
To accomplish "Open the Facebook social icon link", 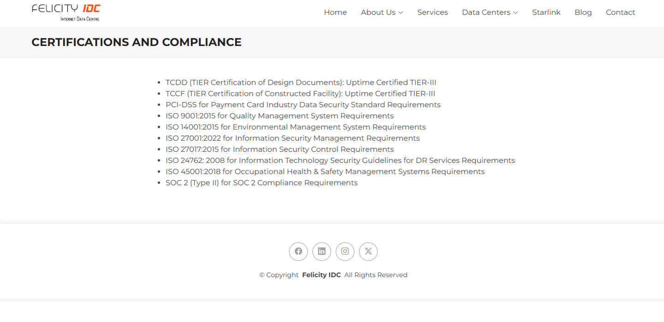I will 298,251.
